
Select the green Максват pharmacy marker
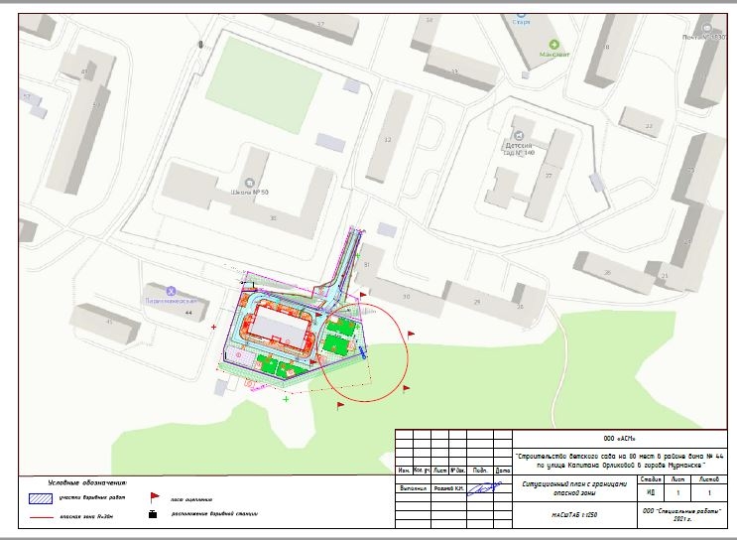click(x=553, y=45)
